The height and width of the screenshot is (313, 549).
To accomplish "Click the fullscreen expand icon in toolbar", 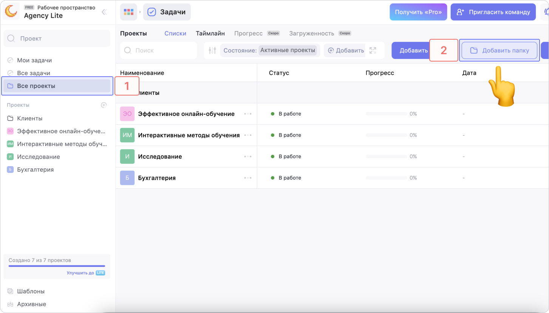I will [x=373, y=50].
